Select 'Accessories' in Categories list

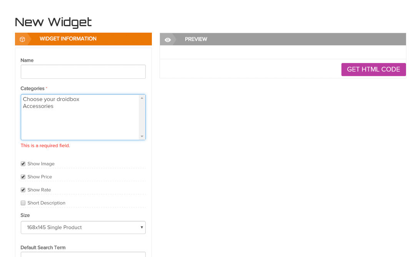pos(38,106)
